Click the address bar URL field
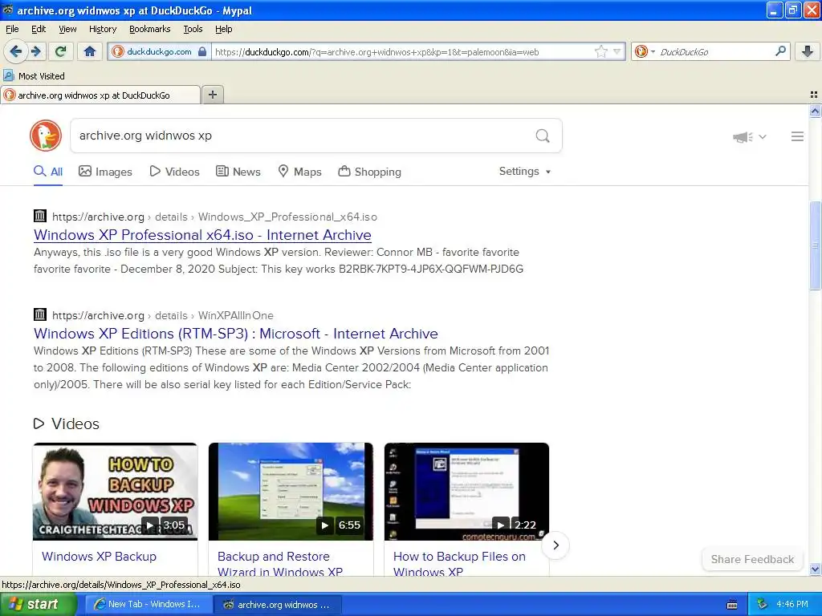 402,51
